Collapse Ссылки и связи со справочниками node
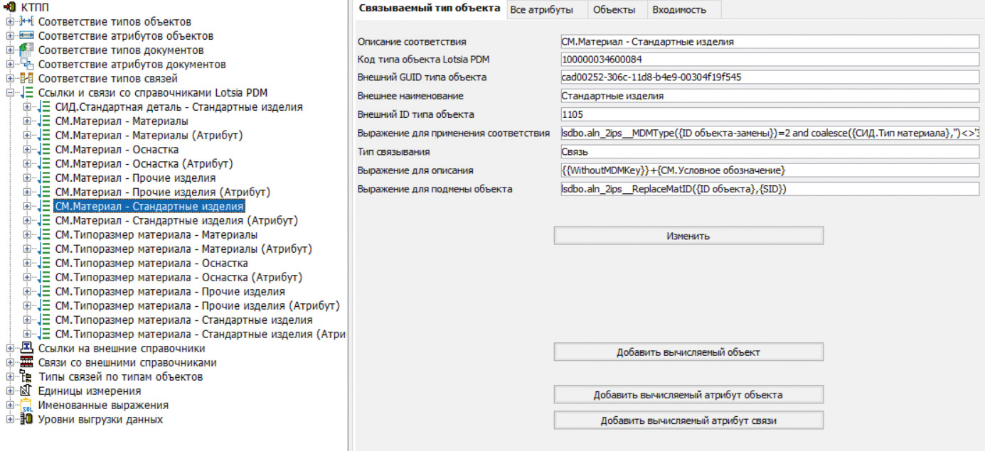 tap(10, 93)
